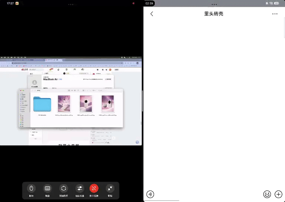This screenshot has width=285, height=202.
Task: Open the Finder action menu dropdown
Action: [x=94, y=90]
